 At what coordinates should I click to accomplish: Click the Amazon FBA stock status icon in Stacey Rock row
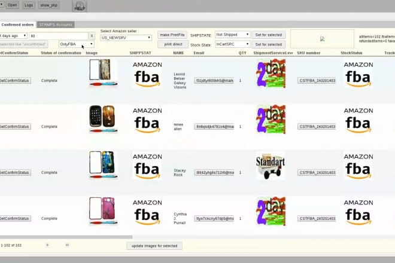click(x=358, y=166)
